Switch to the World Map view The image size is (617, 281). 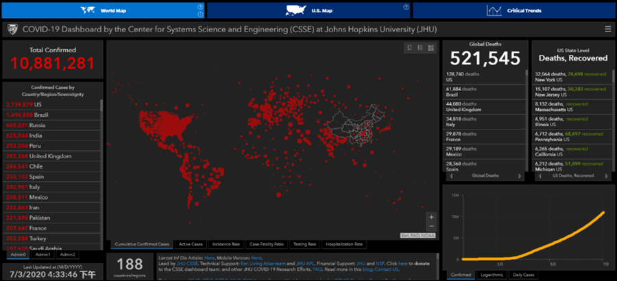coord(104,10)
